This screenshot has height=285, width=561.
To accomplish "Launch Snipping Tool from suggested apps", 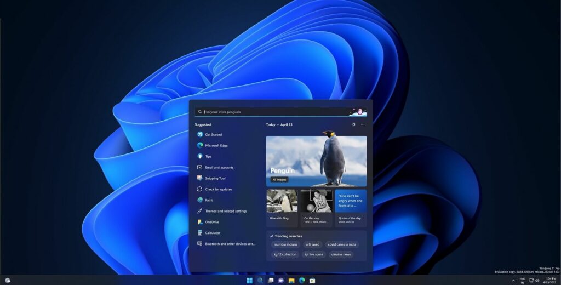I will point(215,178).
